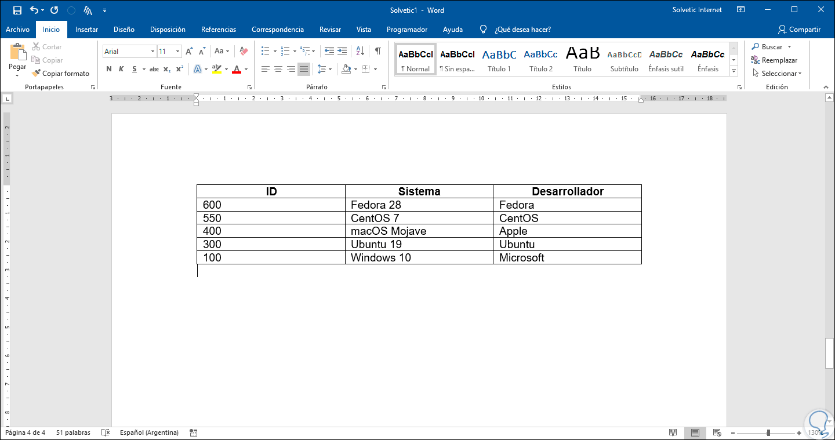835x440 pixels.
Task: Apply the Título 2 style
Action: 540,59
